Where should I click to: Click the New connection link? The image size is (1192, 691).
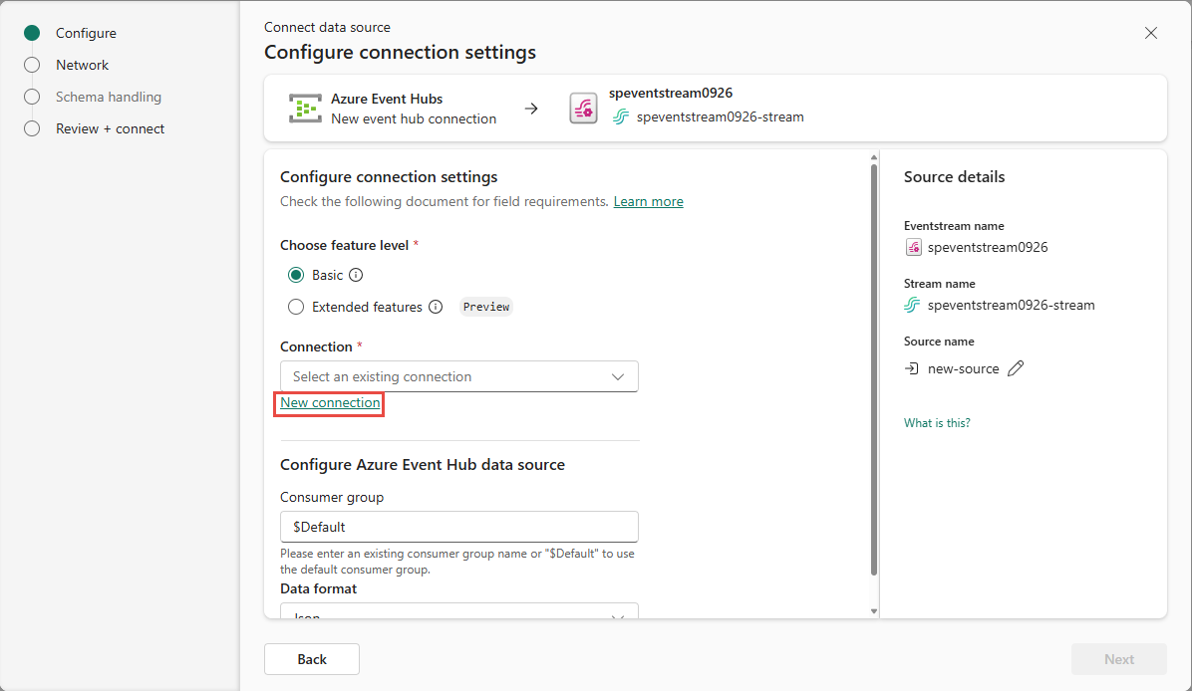pyautogui.click(x=328, y=403)
